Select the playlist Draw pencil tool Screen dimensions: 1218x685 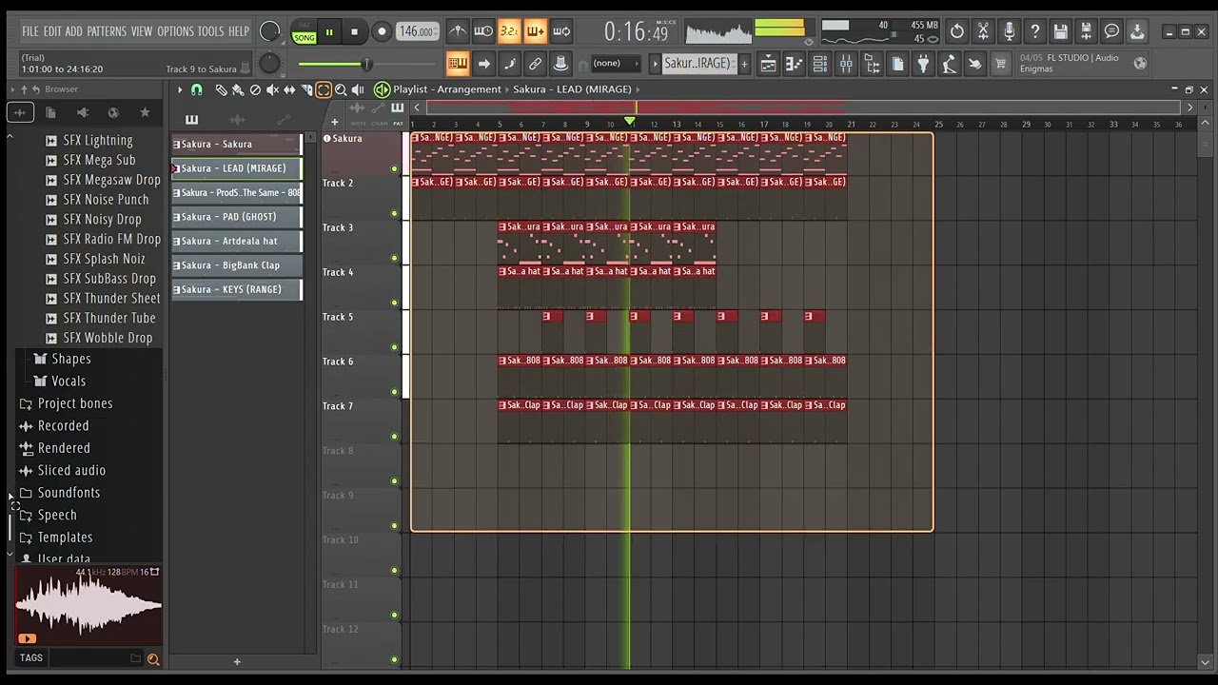(221, 89)
